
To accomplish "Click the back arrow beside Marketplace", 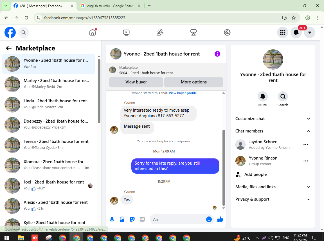I will 9,48.
